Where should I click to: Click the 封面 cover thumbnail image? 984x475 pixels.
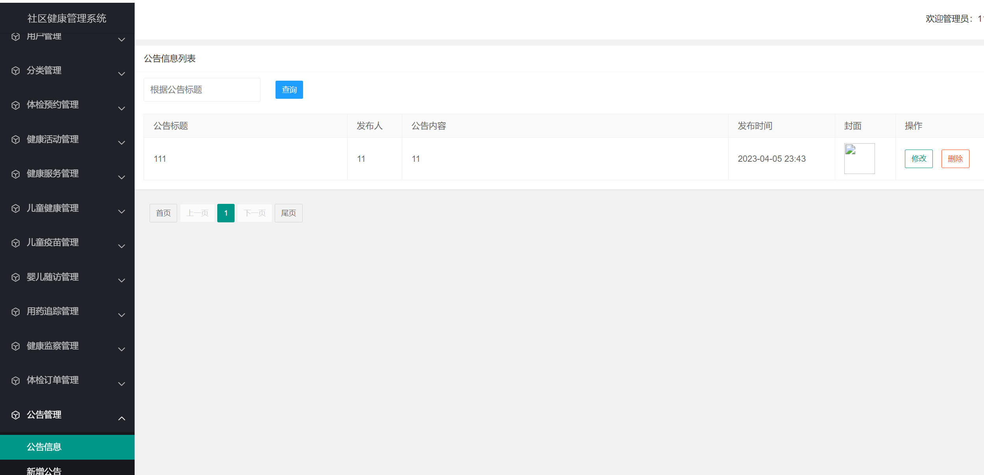[x=859, y=158]
